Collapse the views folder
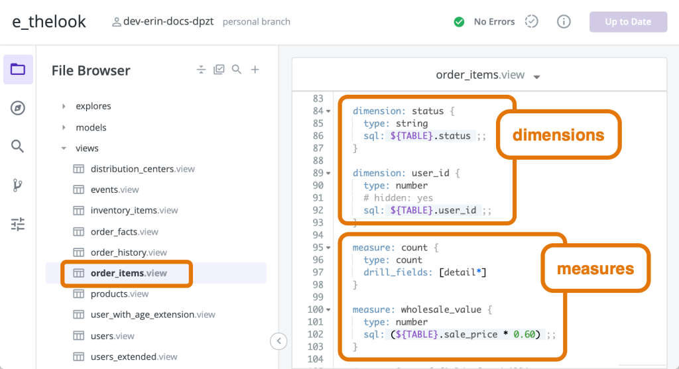This screenshot has height=369, width=679. [x=64, y=148]
